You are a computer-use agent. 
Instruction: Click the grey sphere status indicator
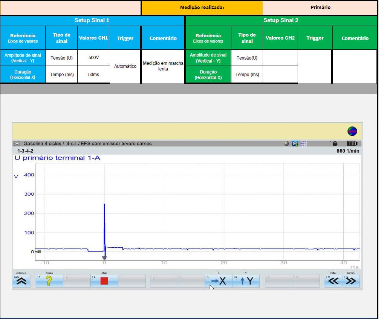pyautogui.click(x=287, y=144)
